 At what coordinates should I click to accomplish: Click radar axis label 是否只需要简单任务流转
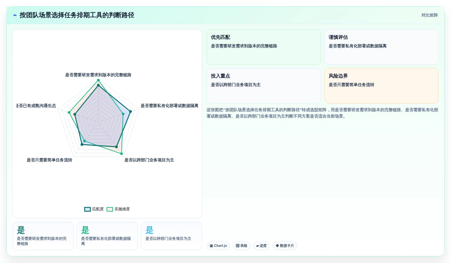tap(49, 160)
